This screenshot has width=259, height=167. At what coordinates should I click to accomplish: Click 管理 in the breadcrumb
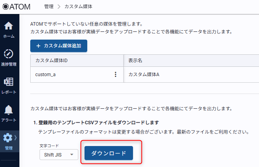(x=49, y=7)
